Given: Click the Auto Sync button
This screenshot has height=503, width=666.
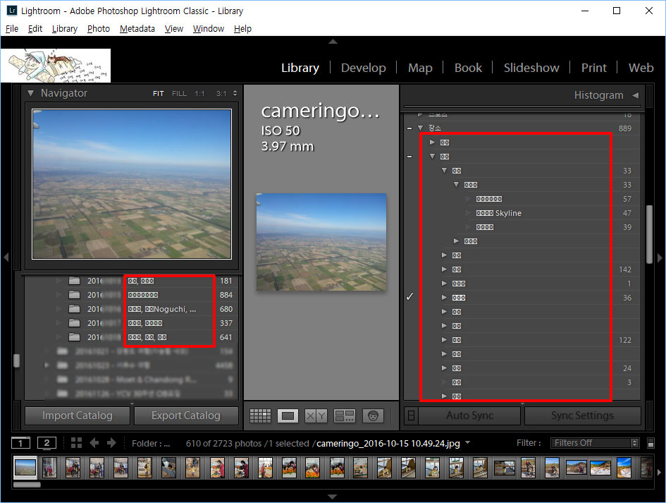Looking at the screenshot, I should coord(470,416).
